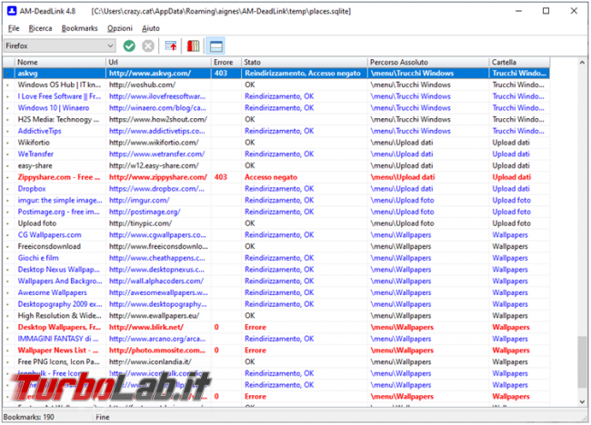Select the imgur bookmark row
This screenshot has height=425, width=591.
[x=276, y=201]
